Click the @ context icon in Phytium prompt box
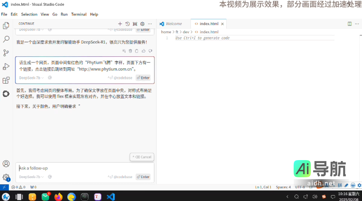 click(50, 77)
